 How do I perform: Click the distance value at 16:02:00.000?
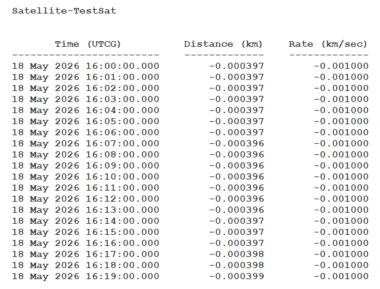(x=236, y=88)
